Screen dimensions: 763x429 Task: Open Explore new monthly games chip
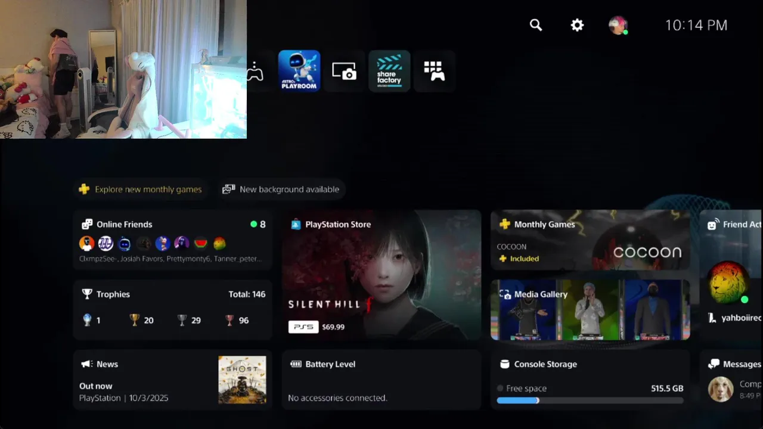[140, 189]
